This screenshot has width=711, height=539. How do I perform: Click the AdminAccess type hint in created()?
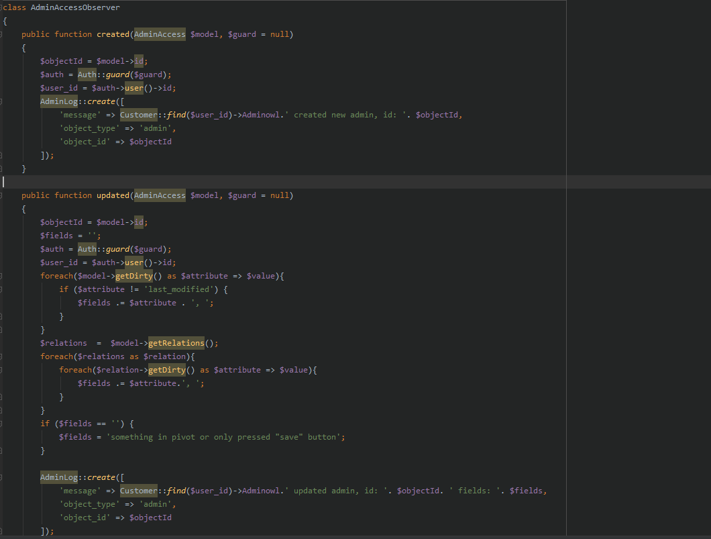[x=160, y=34]
